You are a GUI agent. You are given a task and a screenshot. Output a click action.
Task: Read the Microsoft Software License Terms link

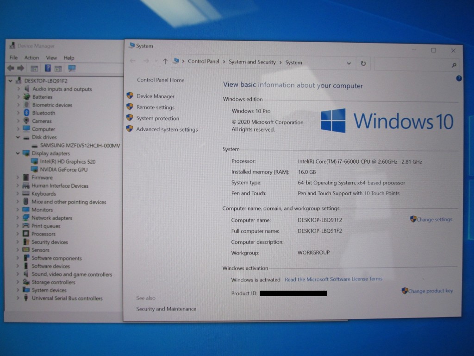(333, 279)
